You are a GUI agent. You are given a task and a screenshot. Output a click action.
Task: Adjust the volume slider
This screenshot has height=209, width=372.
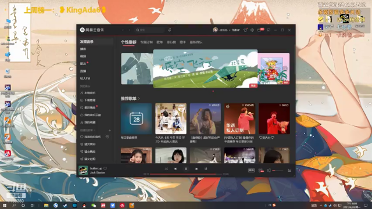pos(278,170)
